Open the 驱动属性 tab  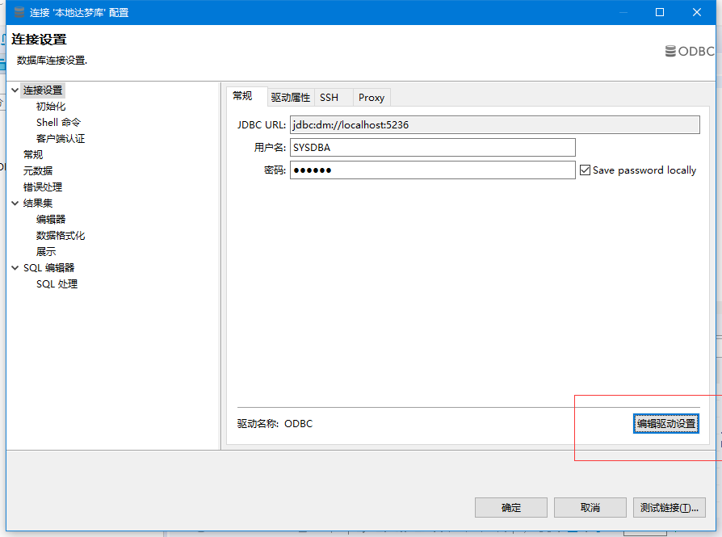tap(291, 98)
